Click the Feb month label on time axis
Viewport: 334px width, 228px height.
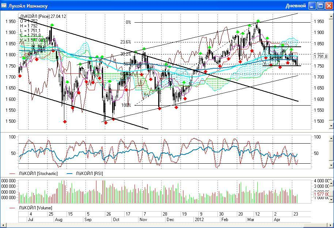pyautogui.click(x=225, y=220)
